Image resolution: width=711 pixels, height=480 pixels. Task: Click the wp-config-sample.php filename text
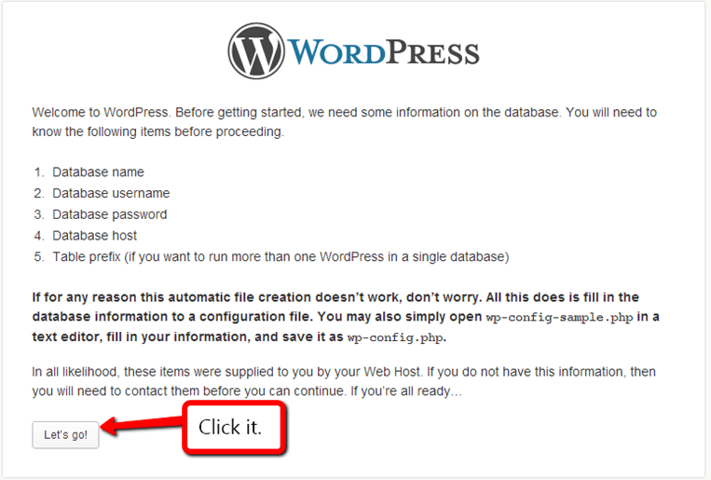click(559, 317)
